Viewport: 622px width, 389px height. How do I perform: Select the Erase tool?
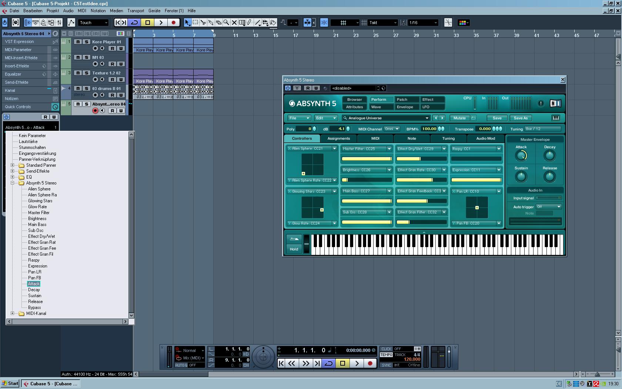point(218,23)
